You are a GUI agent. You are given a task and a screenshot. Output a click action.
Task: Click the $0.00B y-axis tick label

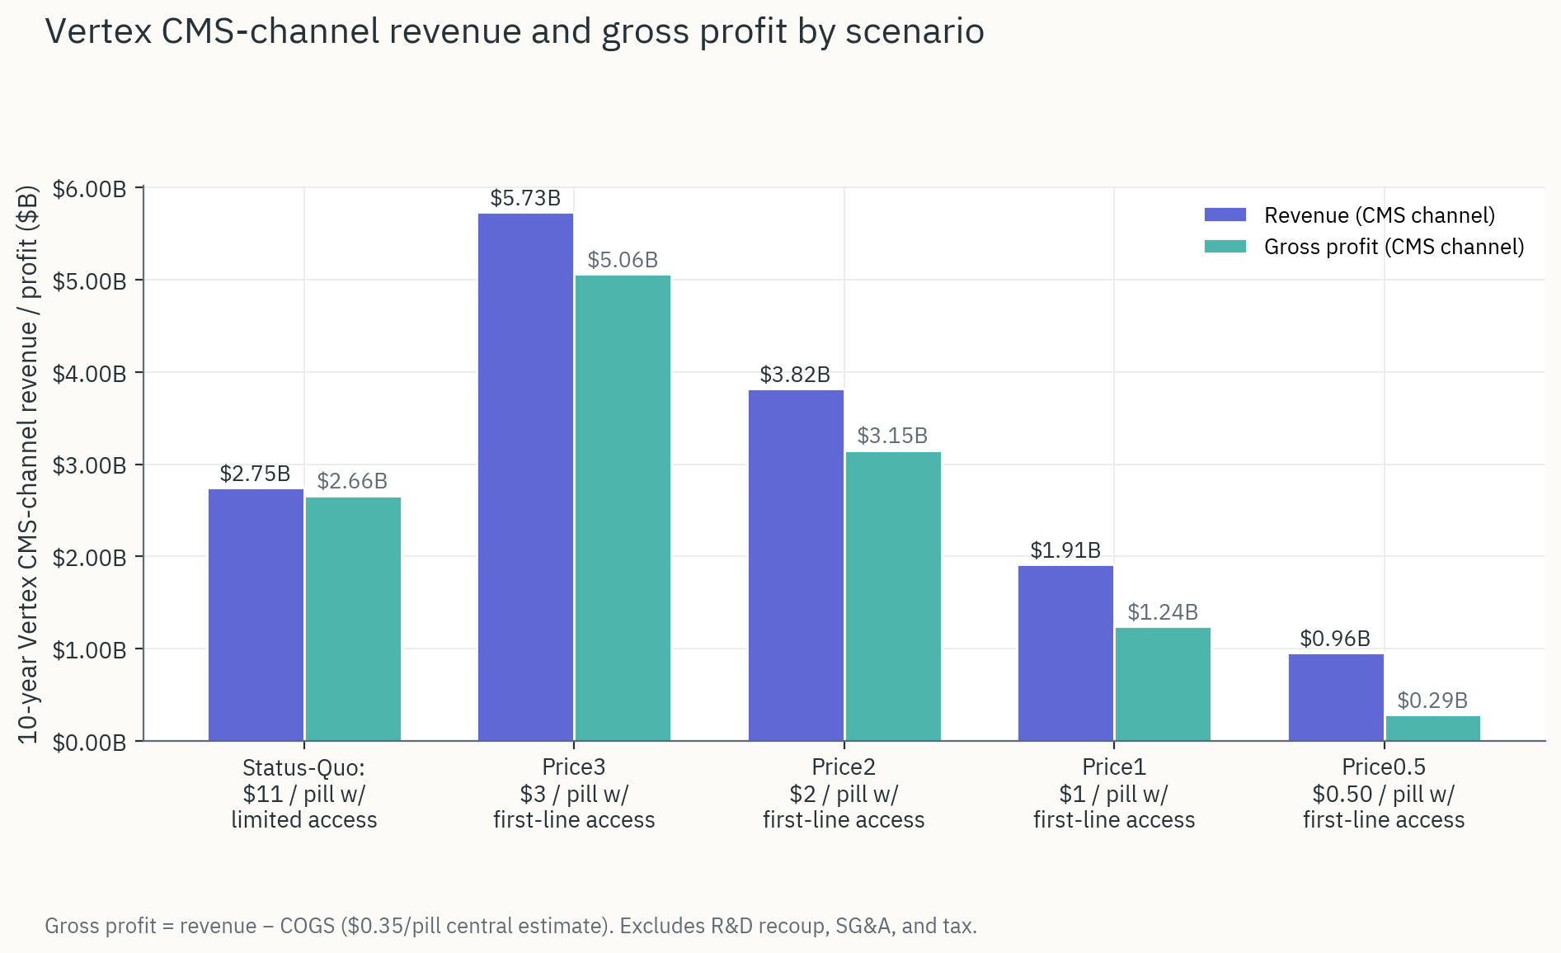(x=90, y=743)
